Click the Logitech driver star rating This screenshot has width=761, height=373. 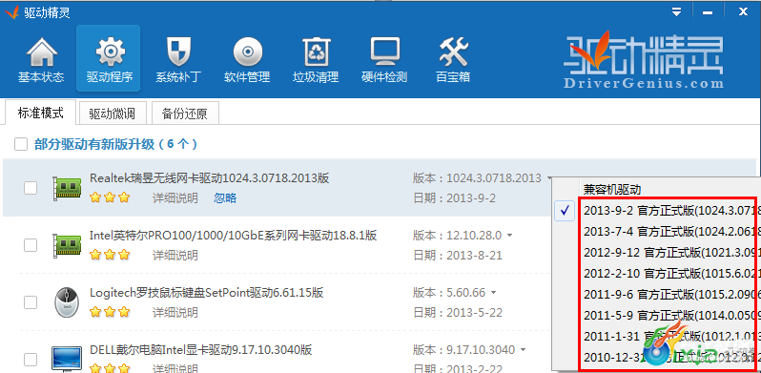(x=111, y=312)
